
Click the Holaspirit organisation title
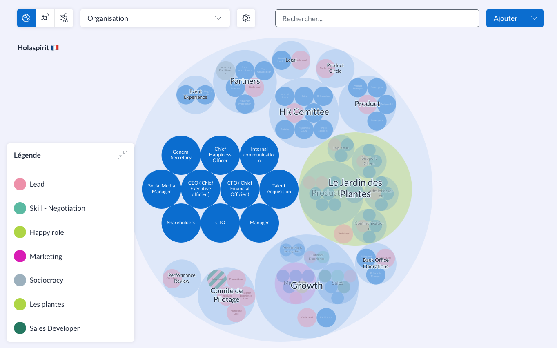pos(38,48)
